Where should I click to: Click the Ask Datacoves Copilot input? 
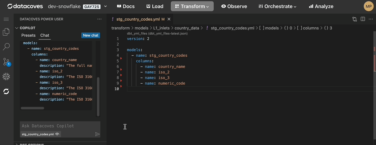coord(60,126)
